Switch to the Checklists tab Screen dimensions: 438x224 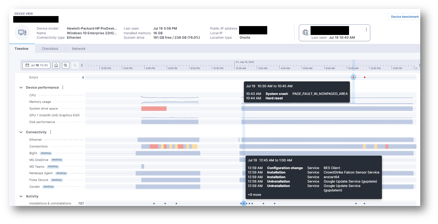click(x=50, y=49)
